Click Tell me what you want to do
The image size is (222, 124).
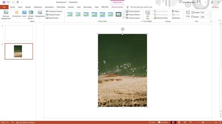click(x=141, y=7)
